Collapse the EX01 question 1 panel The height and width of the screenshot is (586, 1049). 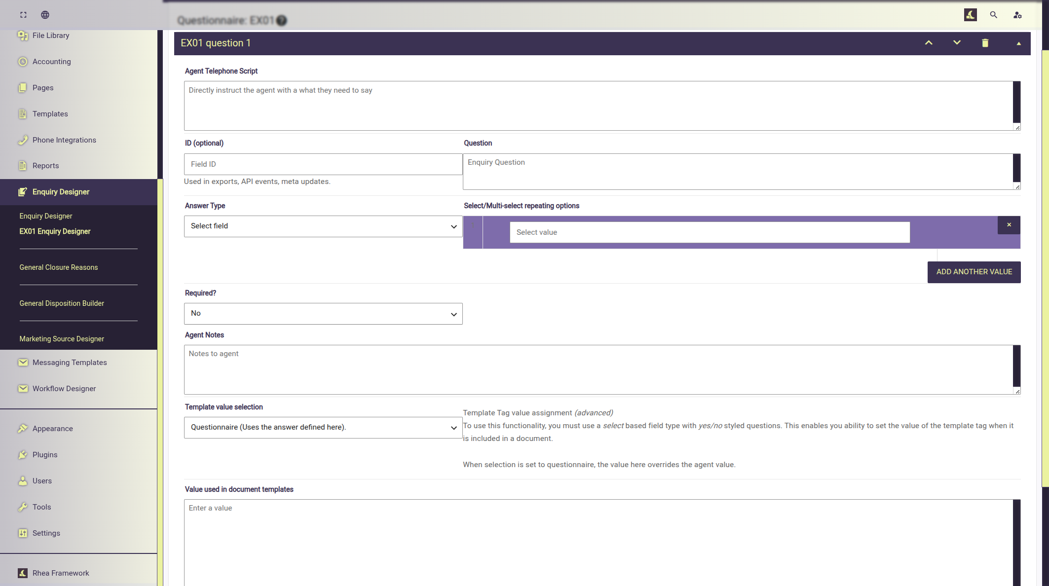(1018, 43)
